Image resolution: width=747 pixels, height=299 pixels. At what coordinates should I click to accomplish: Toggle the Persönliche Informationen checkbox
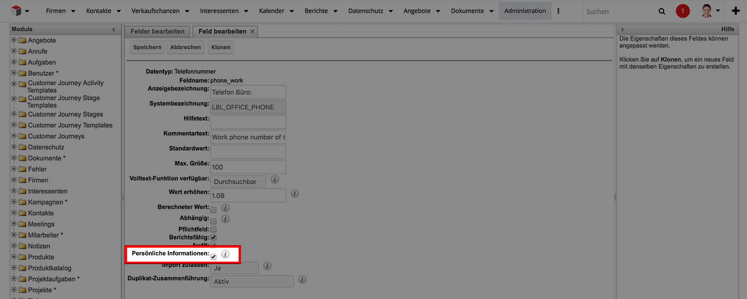point(213,257)
